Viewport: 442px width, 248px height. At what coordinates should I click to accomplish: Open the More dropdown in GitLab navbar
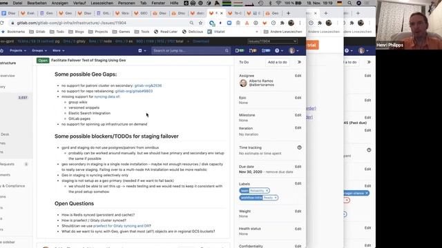(x=58, y=50)
